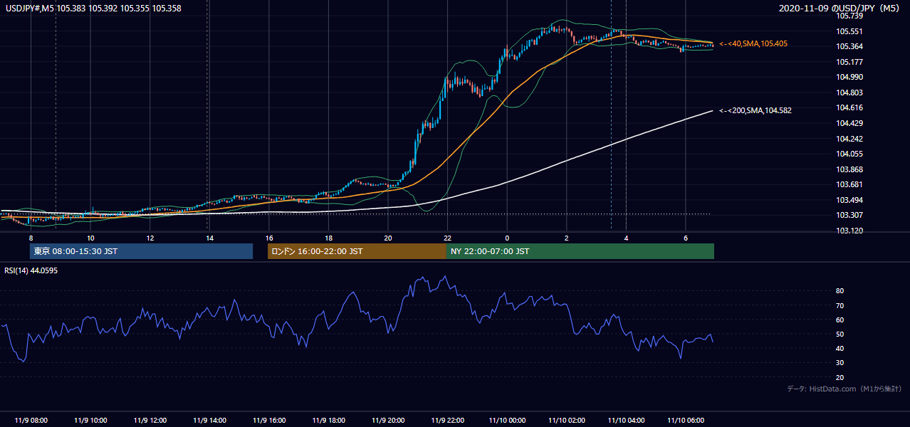Screen dimensions: 910x427
Task: Click the RSI(14) 44.0595 indicator label
Action: (x=31, y=270)
